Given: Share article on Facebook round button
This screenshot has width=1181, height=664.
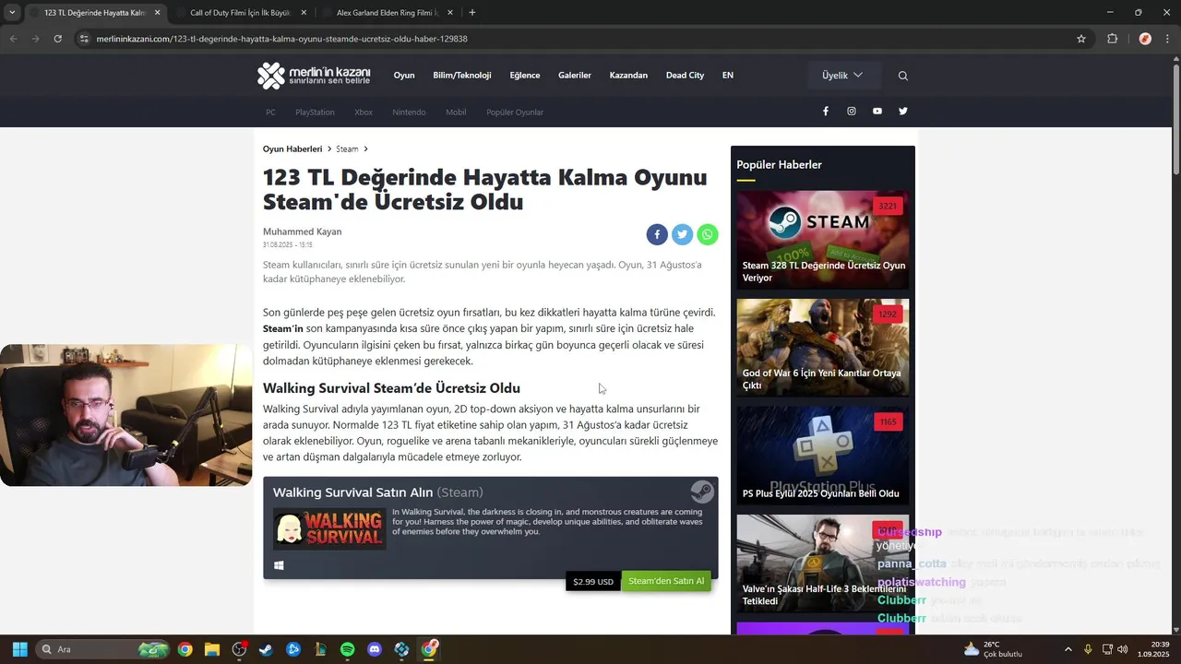Looking at the screenshot, I should [657, 234].
